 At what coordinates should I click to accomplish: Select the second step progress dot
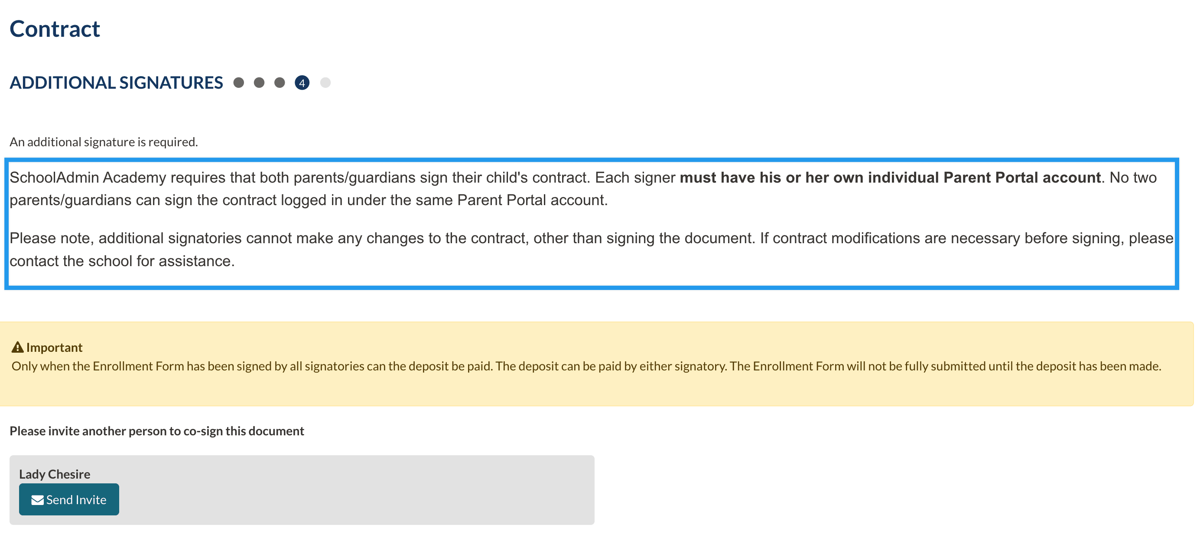point(259,83)
